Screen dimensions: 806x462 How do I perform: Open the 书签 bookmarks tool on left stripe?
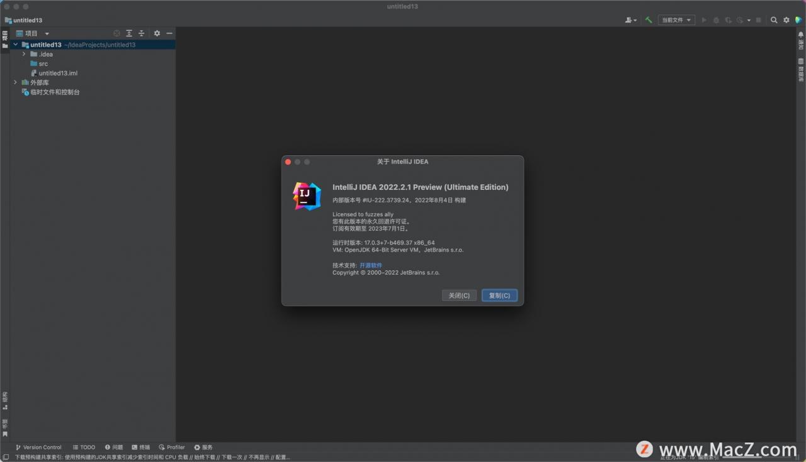tap(4, 427)
